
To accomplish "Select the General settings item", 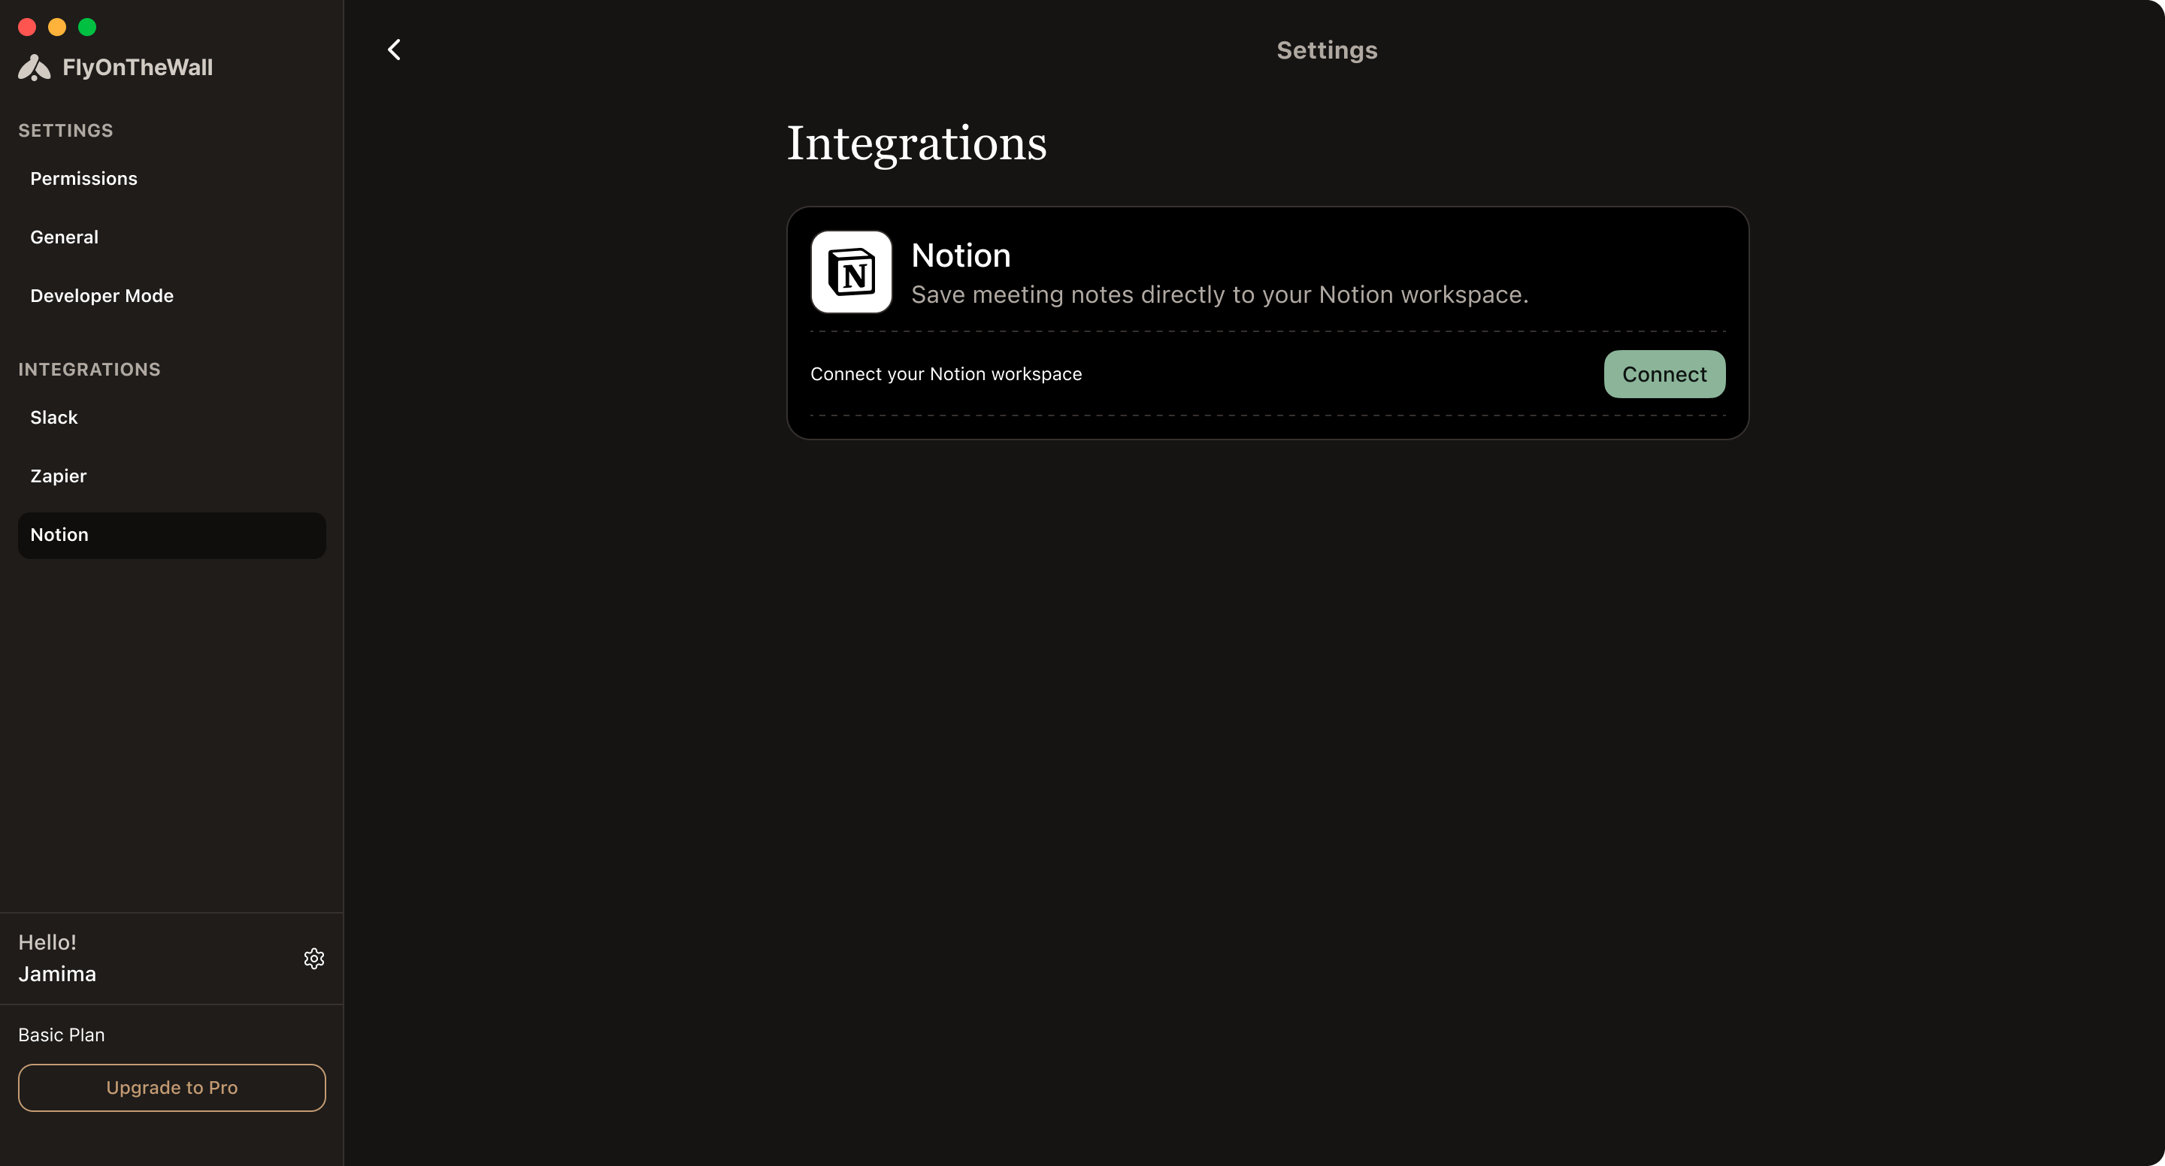I will pos(171,237).
